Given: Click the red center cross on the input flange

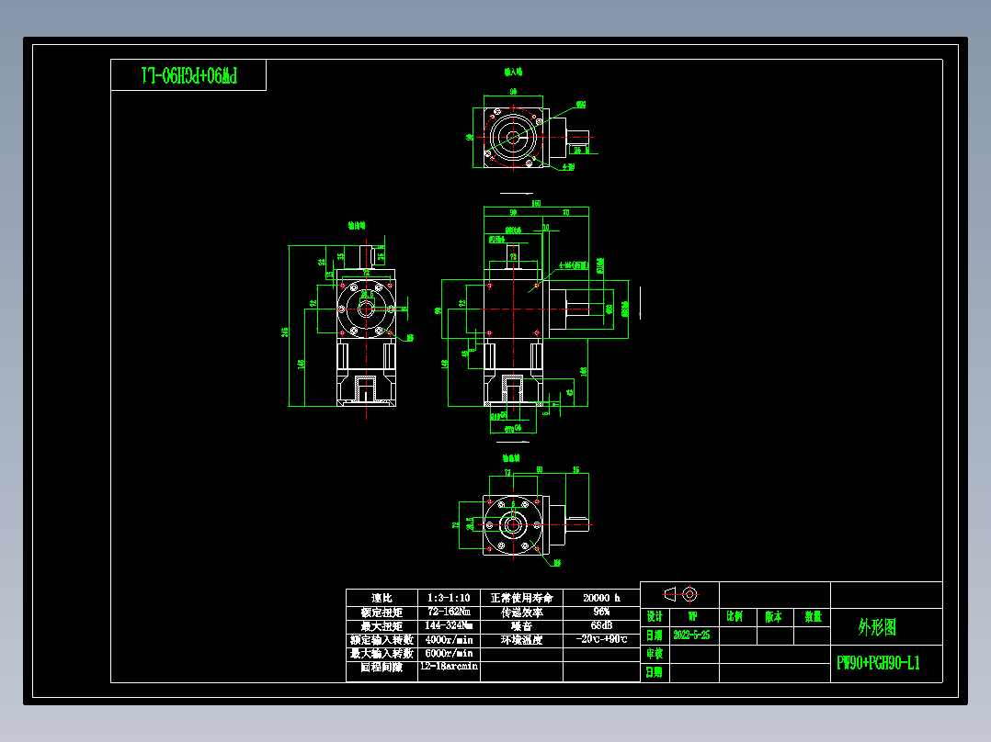Looking at the screenshot, I should [514, 137].
